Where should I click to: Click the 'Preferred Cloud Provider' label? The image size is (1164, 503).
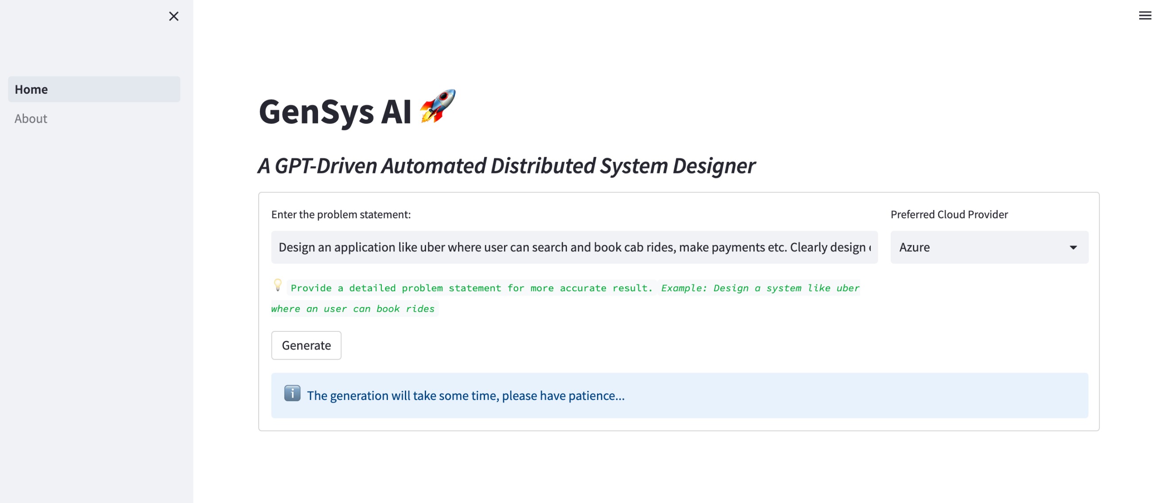pyautogui.click(x=949, y=214)
